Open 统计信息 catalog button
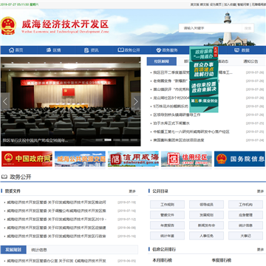This screenshot has width=266, height=266. (x=245, y=225)
